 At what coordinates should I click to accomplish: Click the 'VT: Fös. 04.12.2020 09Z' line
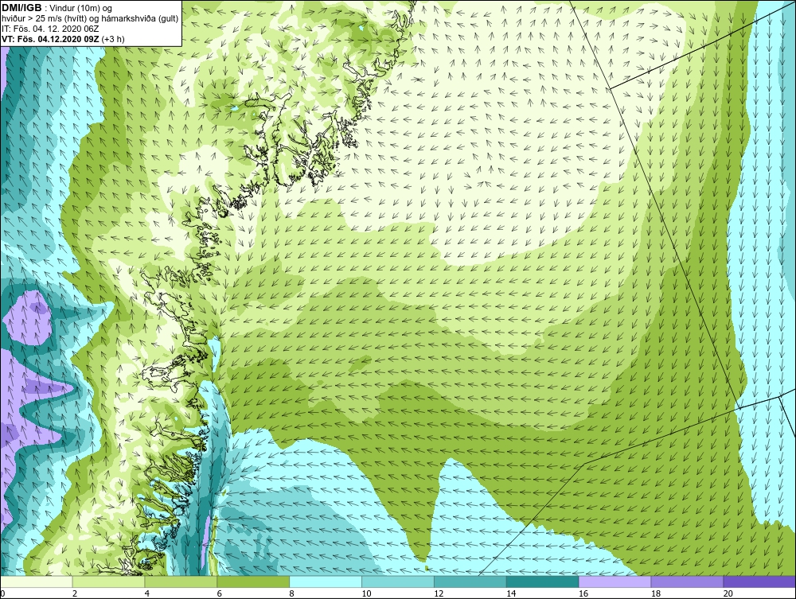(50, 38)
